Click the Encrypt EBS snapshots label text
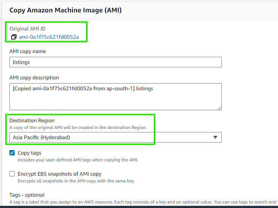 pos(59,174)
